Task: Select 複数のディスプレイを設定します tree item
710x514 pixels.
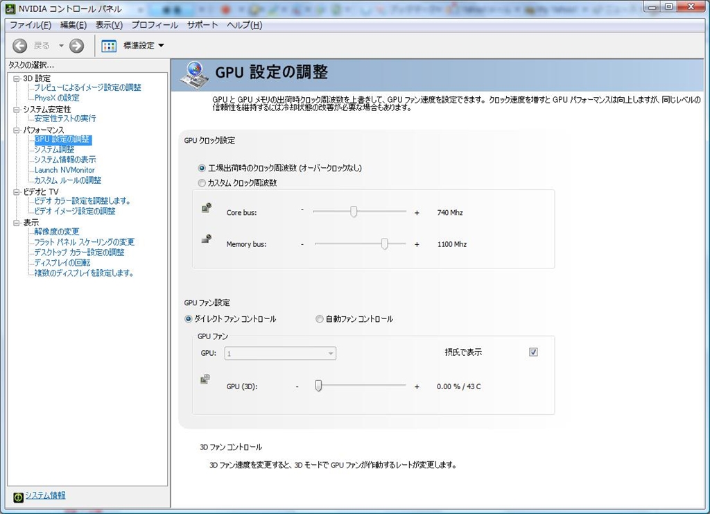Action: (84, 273)
